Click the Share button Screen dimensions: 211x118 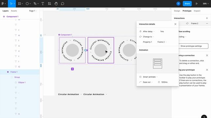pyautogui.click(x=187, y=4)
